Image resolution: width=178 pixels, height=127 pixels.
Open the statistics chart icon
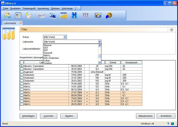coord(98,15)
